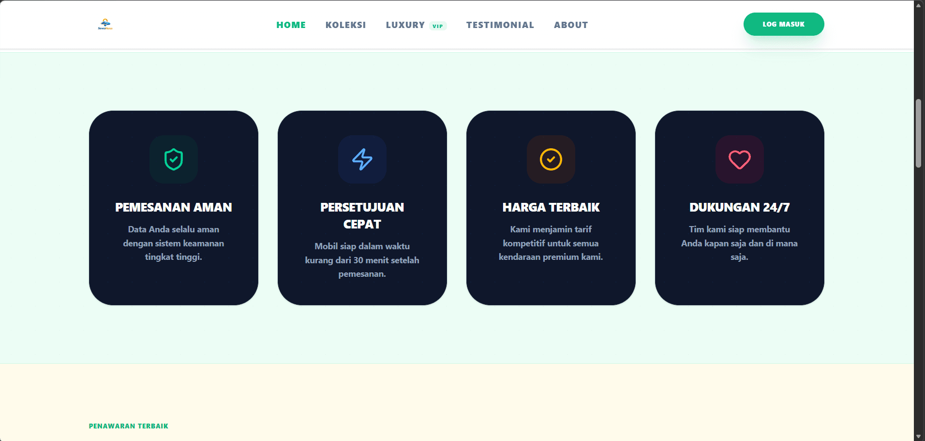Viewport: 925px width, 441px height.
Task: Click the scrollbar down arrow
Action: point(919,436)
